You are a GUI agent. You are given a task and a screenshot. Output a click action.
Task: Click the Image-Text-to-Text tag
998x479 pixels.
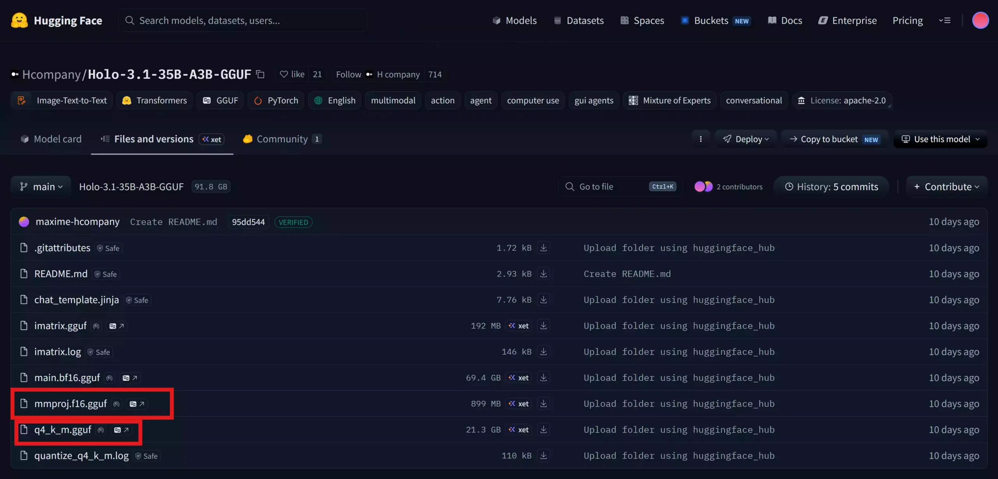pyautogui.click(x=62, y=100)
